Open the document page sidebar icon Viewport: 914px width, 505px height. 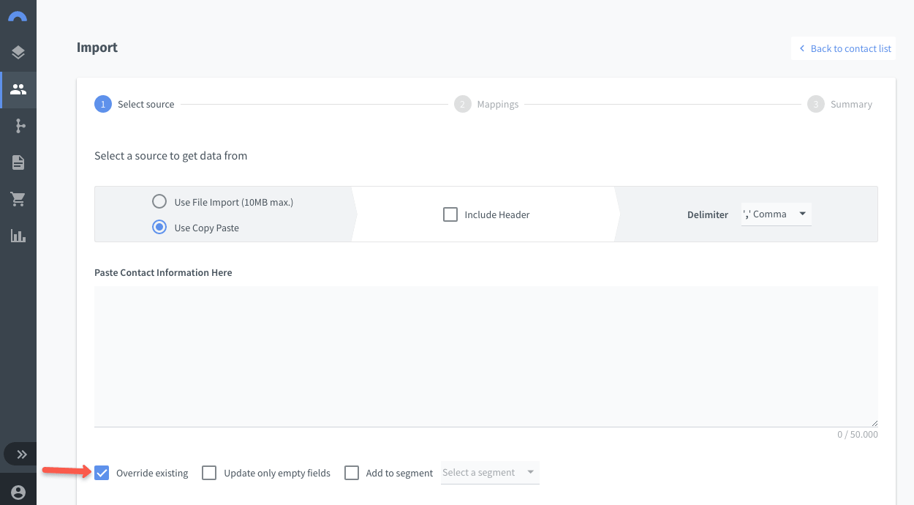(18, 162)
